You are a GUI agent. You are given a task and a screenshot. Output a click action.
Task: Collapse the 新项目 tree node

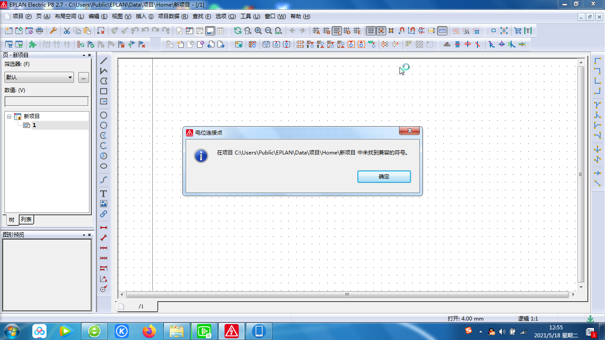[9, 116]
